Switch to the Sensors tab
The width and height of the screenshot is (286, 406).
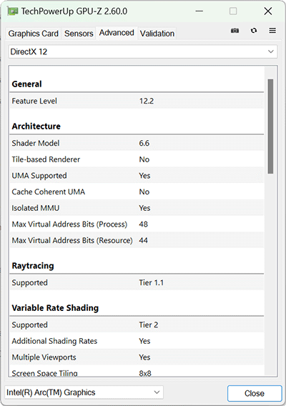79,34
